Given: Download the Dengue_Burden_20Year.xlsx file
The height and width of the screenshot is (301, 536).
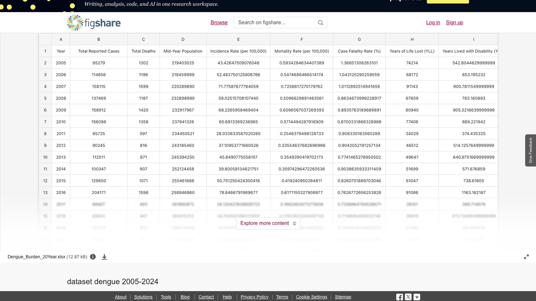Looking at the screenshot, I should pyautogui.click(x=104, y=257).
